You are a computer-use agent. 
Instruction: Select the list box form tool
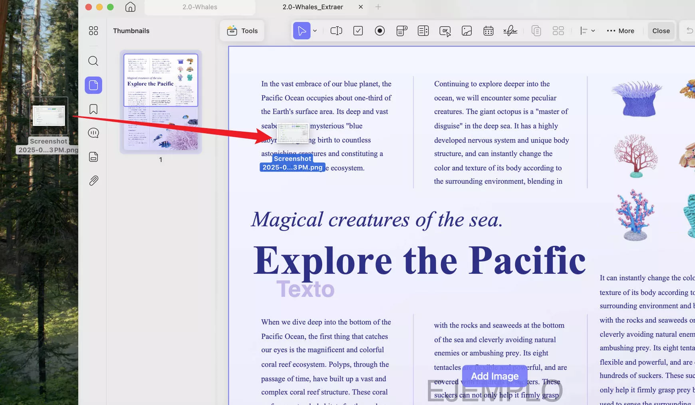423,31
